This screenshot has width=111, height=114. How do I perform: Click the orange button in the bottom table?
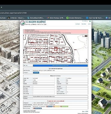tap(56, 106)
